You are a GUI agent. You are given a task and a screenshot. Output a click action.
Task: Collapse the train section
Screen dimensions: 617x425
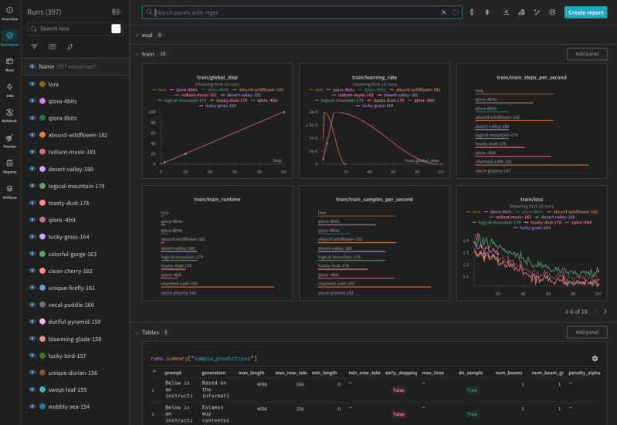pyautogui.click(x=137, y=54)
